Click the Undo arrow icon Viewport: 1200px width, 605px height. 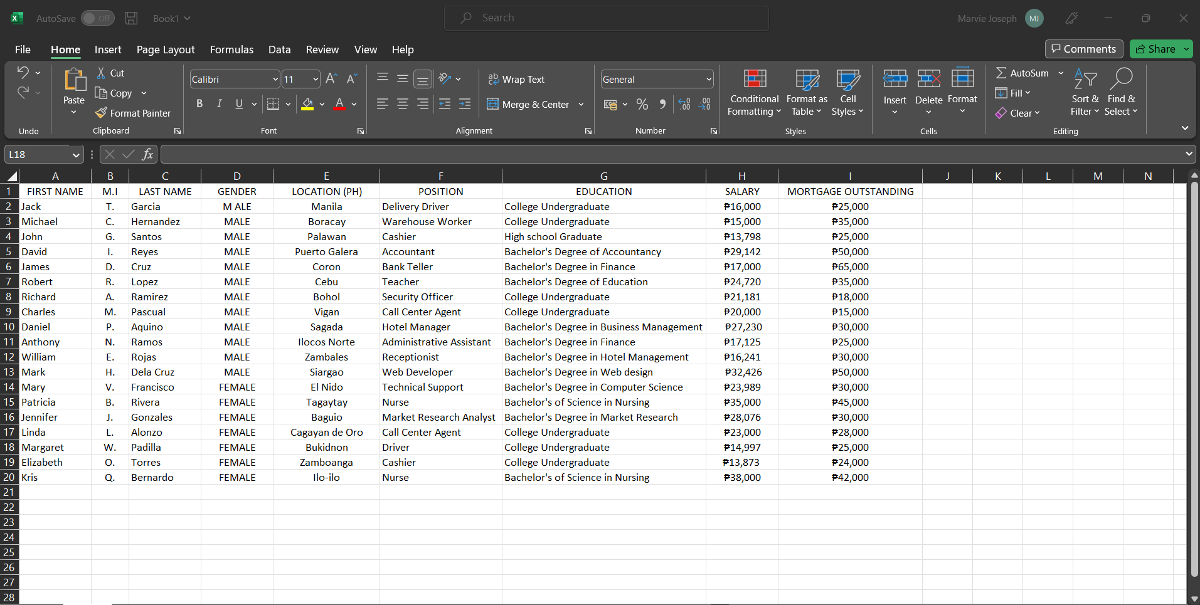23,73
